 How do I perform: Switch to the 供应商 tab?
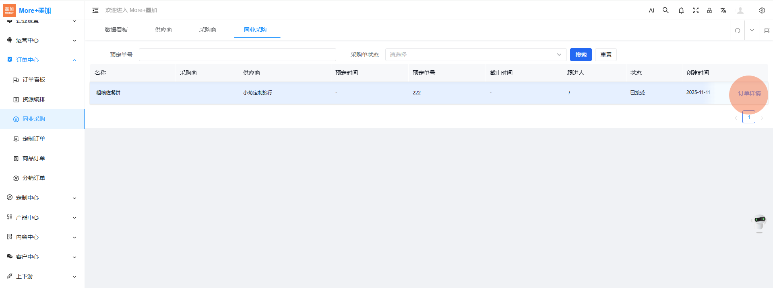pos(163,30)
